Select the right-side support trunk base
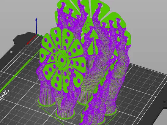167x125 pixels. click(x=112, y=111)
